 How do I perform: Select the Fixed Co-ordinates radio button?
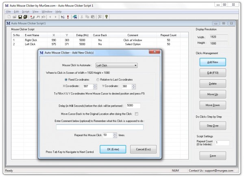click(66, 79)
